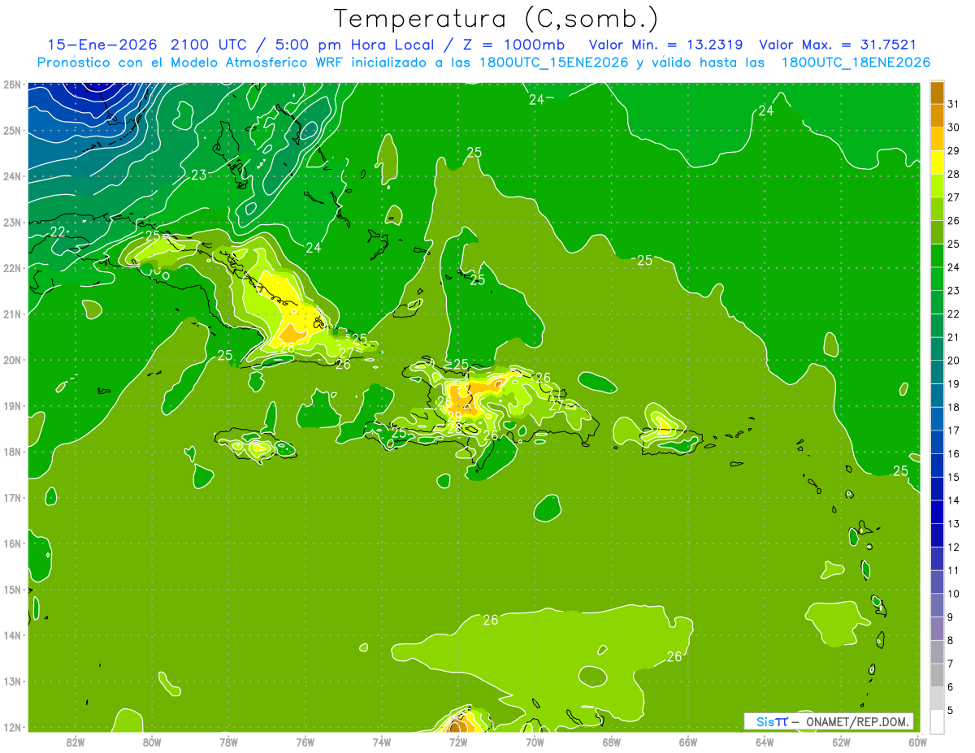Pick the gray swatch between 6 and 7
Image resolution: width=975 pixels, height=753 pixels.
point(937,676)
